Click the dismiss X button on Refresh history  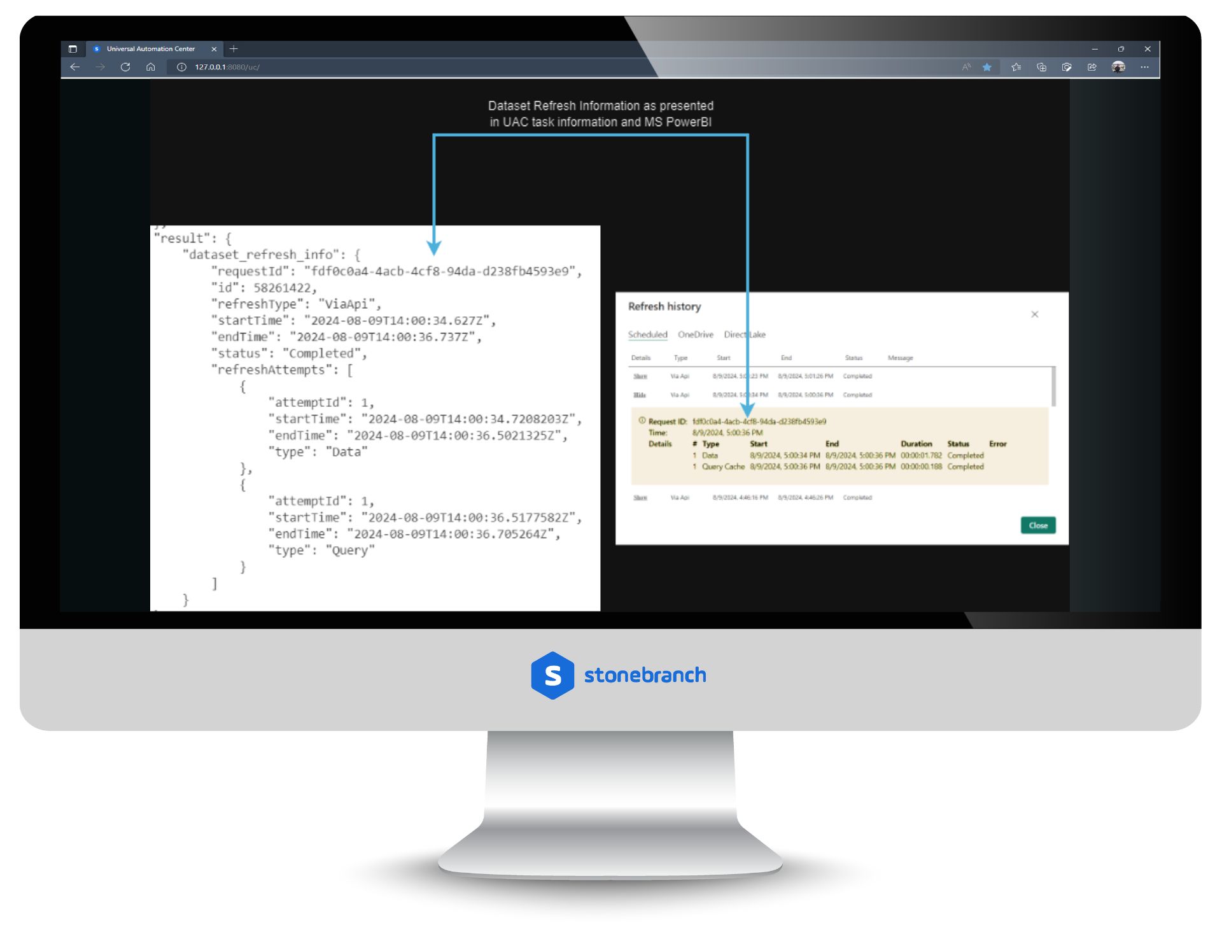coord(1035,314)
